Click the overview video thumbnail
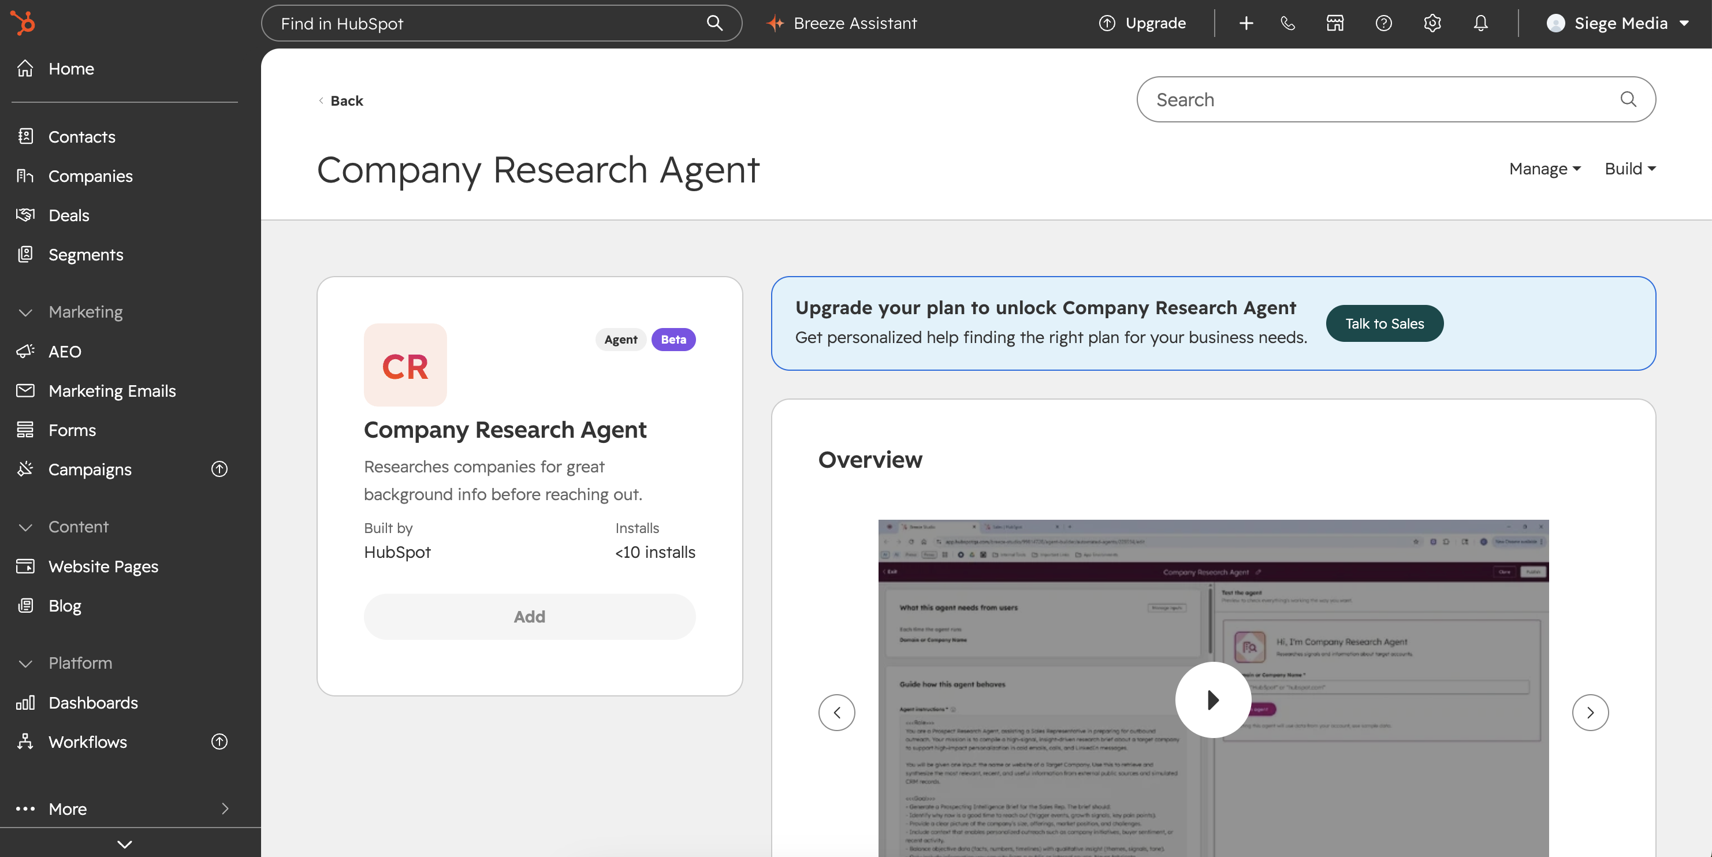Screen dimensions: 1712x857 tap(1214, 688)
